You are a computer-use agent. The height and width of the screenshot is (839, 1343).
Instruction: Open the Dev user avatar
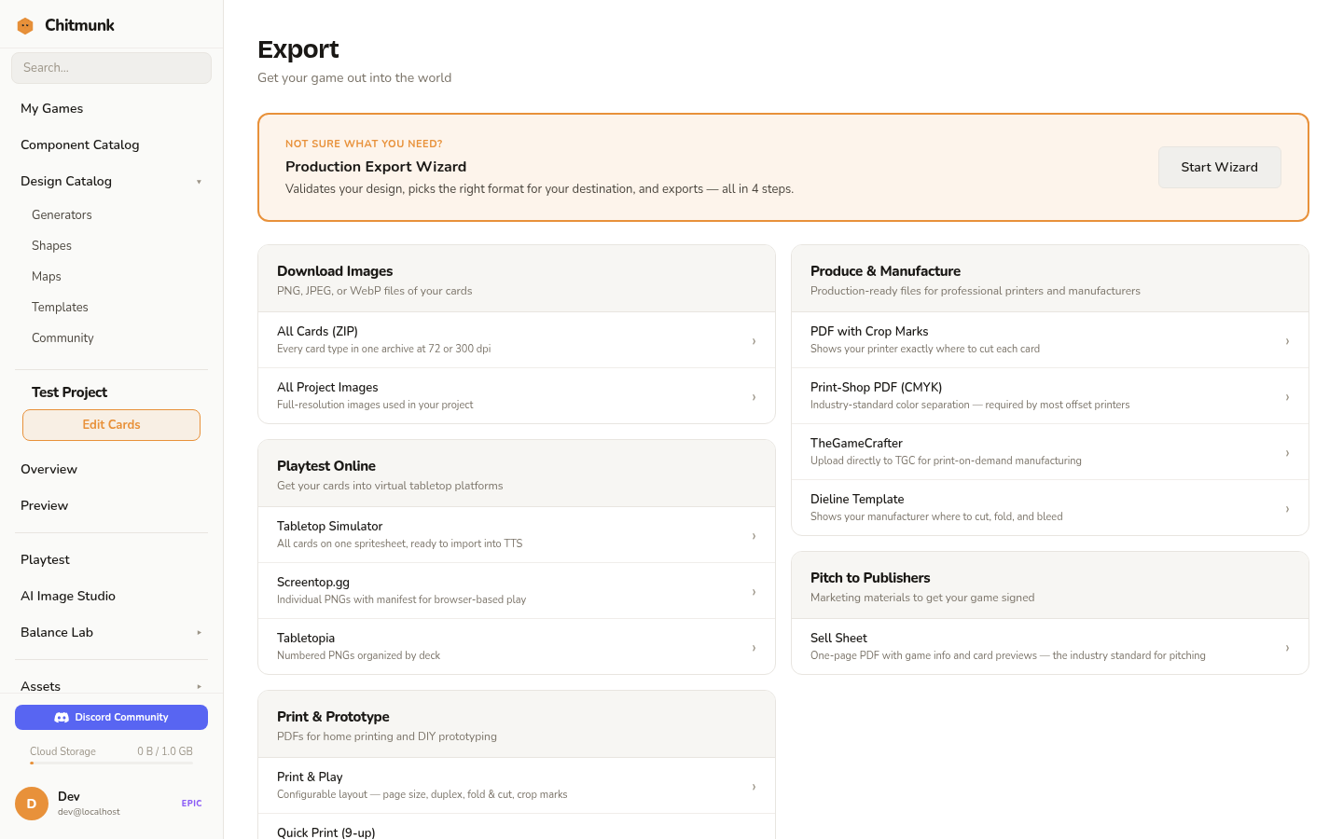[32, 804]
